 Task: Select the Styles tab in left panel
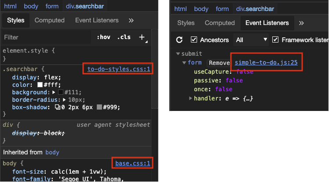[x=16, y=20]
